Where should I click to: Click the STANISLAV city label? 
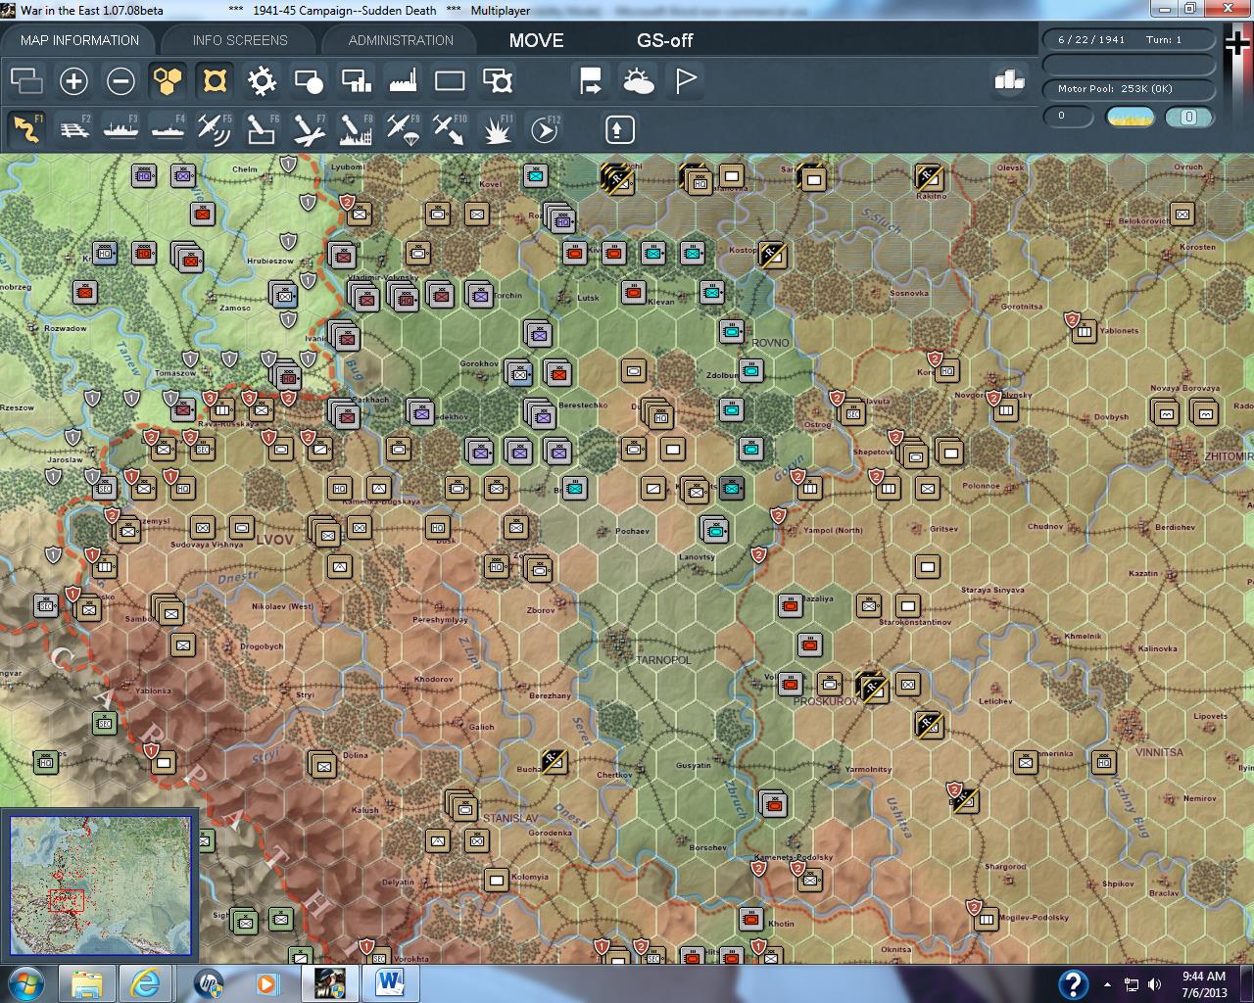tap(510, 818)
